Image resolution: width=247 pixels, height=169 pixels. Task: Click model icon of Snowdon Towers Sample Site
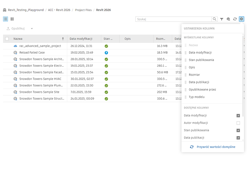coord(15,92)
